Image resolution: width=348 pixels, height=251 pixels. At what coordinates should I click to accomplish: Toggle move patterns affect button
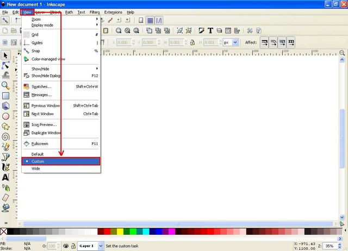(291, 42)
